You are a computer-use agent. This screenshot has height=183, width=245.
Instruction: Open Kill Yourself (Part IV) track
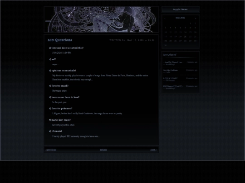tap(173, 86)
